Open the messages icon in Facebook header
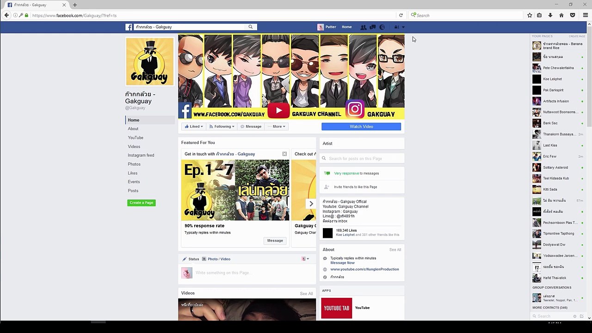This screenshot has width=592, height=333. tap(373, 27)
